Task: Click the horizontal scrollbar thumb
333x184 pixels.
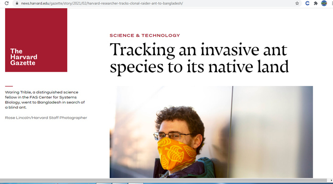Action: pos(161,180)
